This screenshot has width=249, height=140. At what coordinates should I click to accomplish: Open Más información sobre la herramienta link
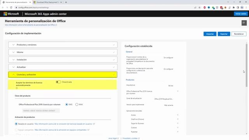click(31, 25)
